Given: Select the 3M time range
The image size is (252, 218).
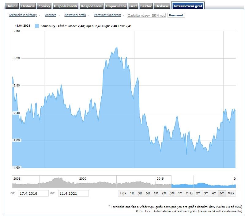Looking at the screenshot, I should coord(172,193).
